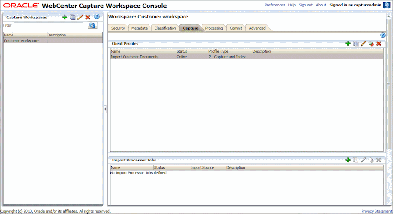Viewport: 393px width, 214px height.
Task: Toggle Import Processor Job status icon
Action: coord(371,160)
